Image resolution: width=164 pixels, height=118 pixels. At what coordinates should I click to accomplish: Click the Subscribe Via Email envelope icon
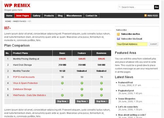point(118,39)
